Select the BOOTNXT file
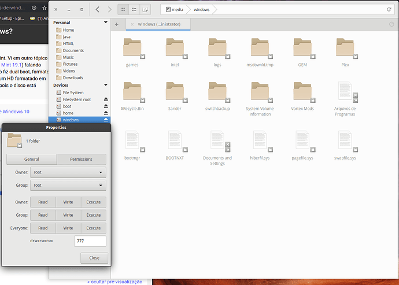Viewport: 399px width, 285px height. [175, 145]
